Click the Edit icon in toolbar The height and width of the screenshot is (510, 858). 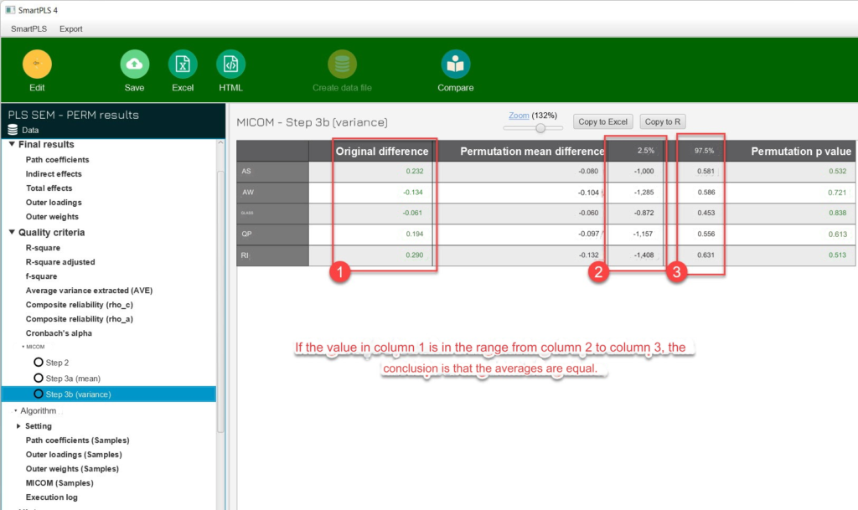point(37,64)
